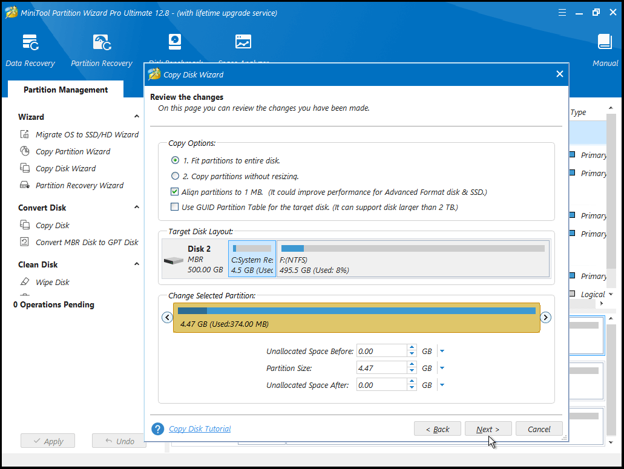Enable 'Use GUID Partition Table for target disk'

pyautogui.click(x=174, y=206)
